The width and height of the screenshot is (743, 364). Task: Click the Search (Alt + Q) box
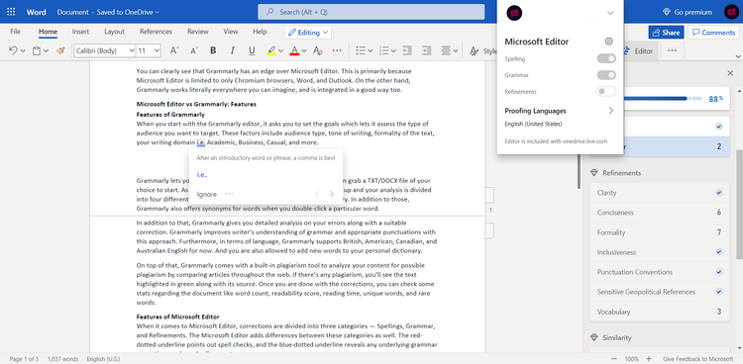click(371, 12)
